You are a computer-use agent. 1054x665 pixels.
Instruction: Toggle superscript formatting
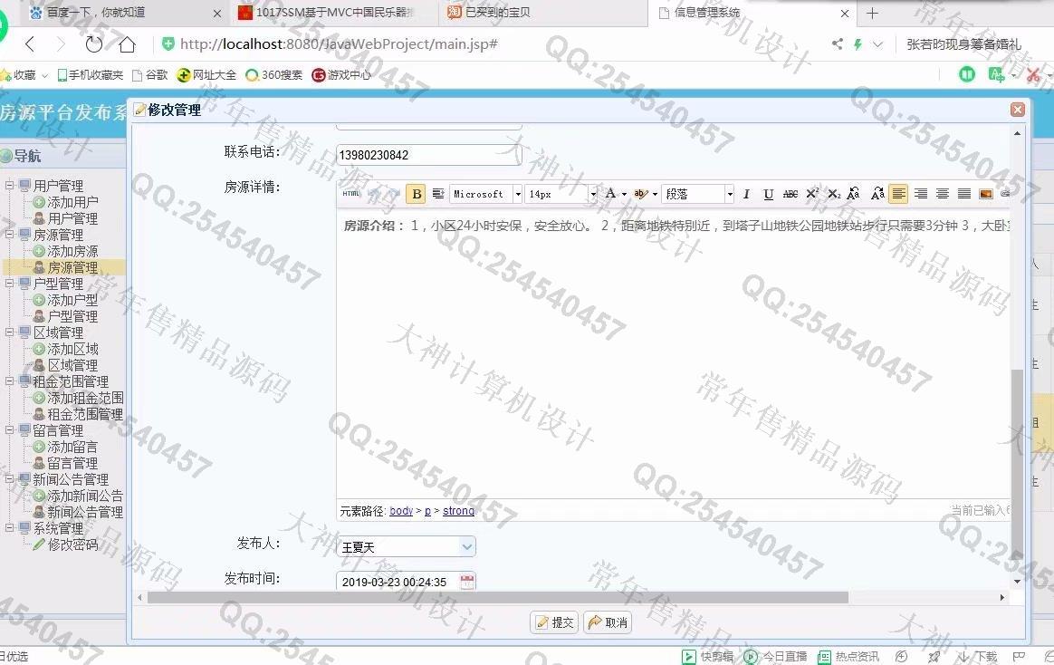(x=812, y=194)
